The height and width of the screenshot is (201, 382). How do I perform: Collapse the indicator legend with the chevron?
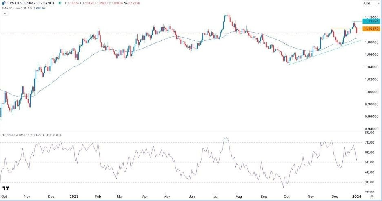[5, 13]
